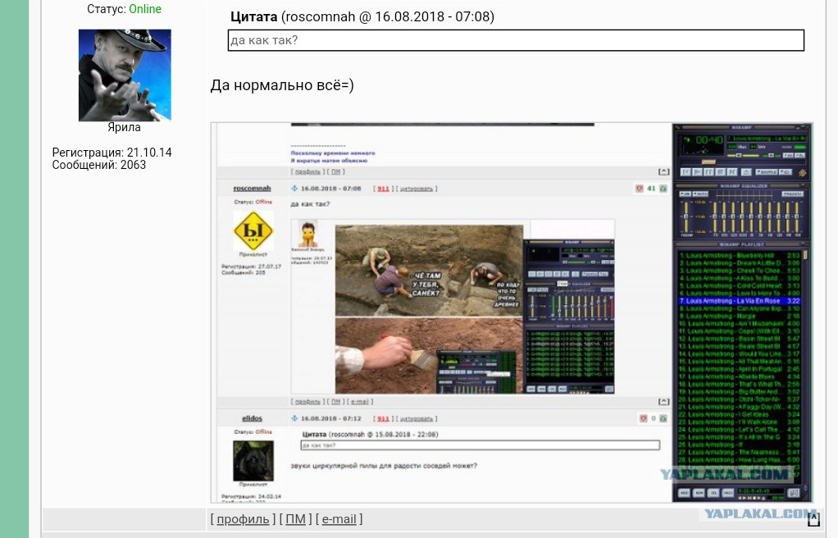The width and height of the screenshot is (838, 538).
Task: Send Ярила a private message via ПМ link
Action: (x=295, y=519)
